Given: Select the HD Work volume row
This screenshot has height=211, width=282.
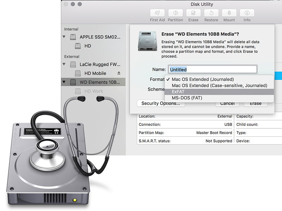Looking at the screenshot, I should (x=93, y=91).
